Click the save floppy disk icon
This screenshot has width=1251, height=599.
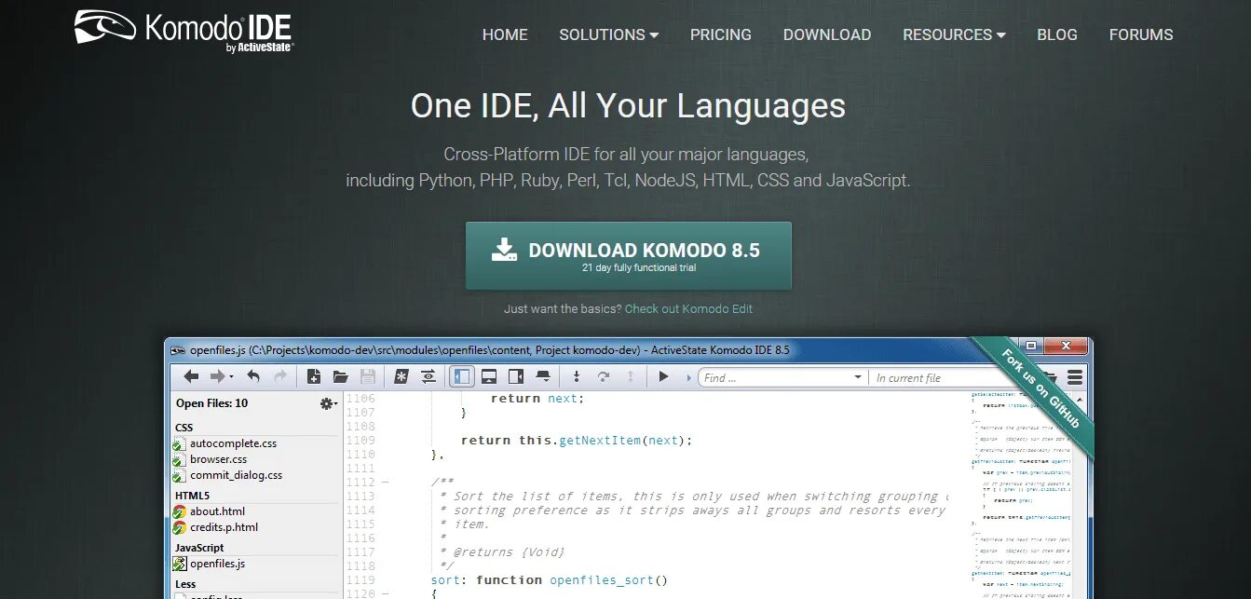[x=367, y=377]
